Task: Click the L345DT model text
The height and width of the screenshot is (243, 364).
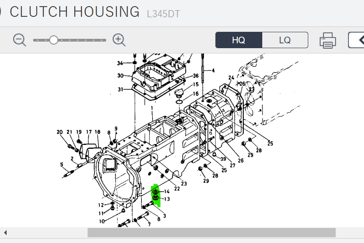Action: click(164, 14)
